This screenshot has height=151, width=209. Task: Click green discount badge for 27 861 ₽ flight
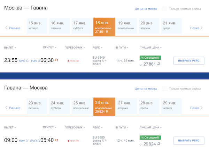pos(150,57)
